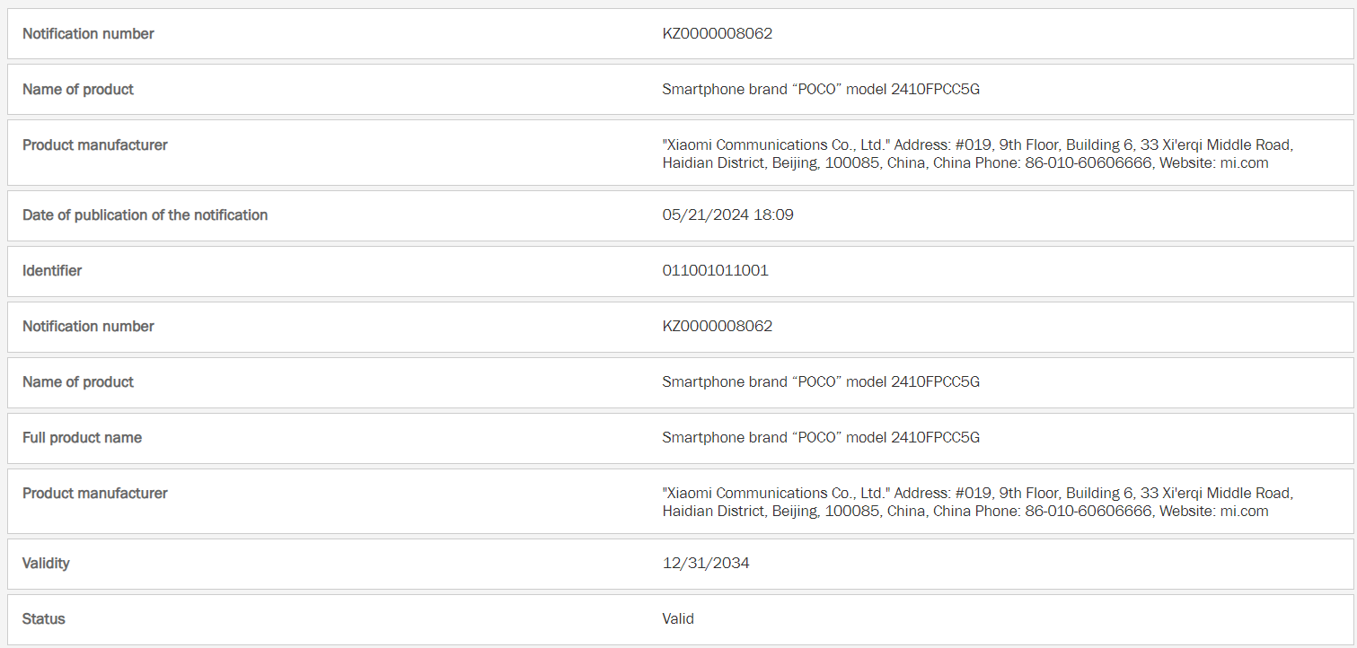Click the Full product name POCO value
This screenshot has height=648, width=1357.
point(820,438)
